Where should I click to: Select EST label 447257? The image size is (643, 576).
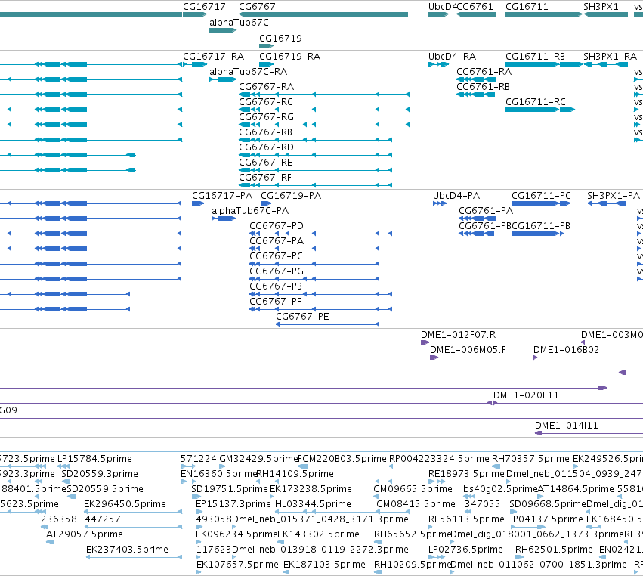coord(103,519)
